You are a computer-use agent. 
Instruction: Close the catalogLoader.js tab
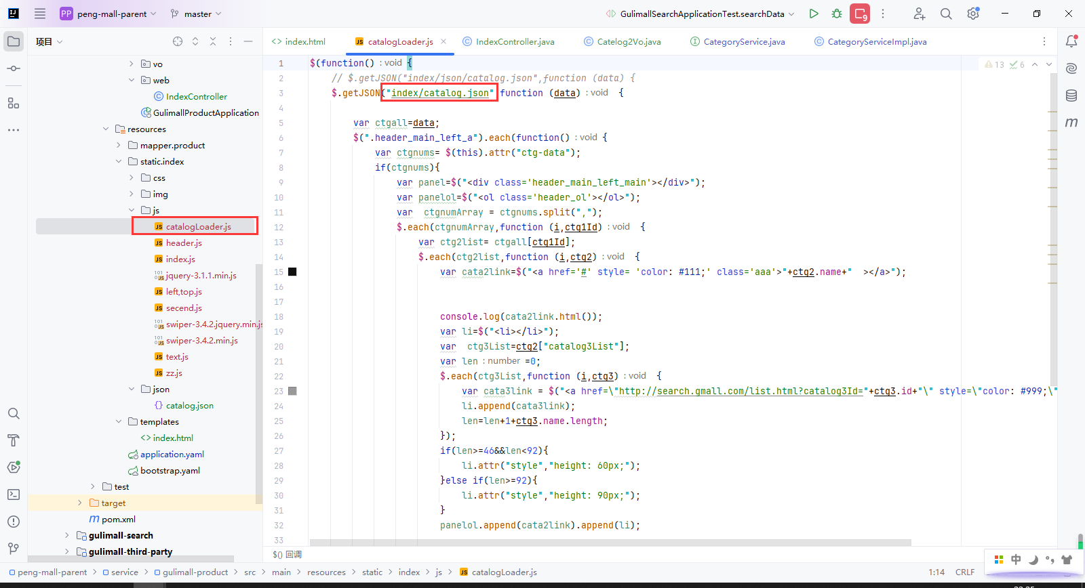pos(443,41)
